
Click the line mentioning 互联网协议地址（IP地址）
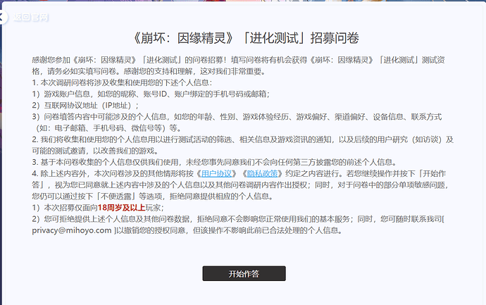85,106
